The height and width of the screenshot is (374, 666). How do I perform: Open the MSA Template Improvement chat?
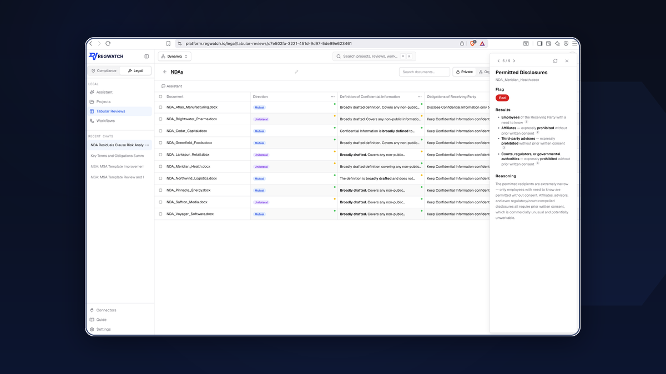[x=117, y=166]
